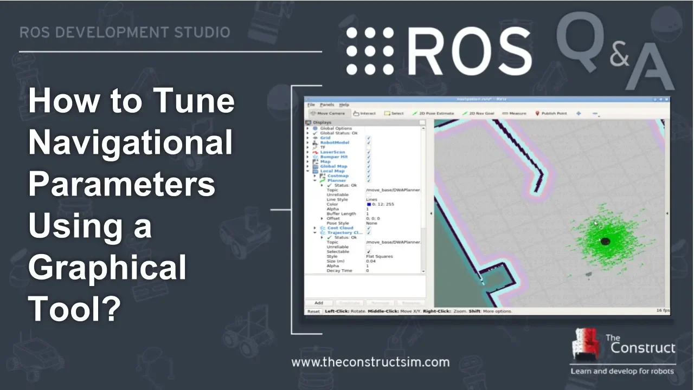Close the Displays panel with its corner button
Viewport: 694px width, 390px height.
422,122
